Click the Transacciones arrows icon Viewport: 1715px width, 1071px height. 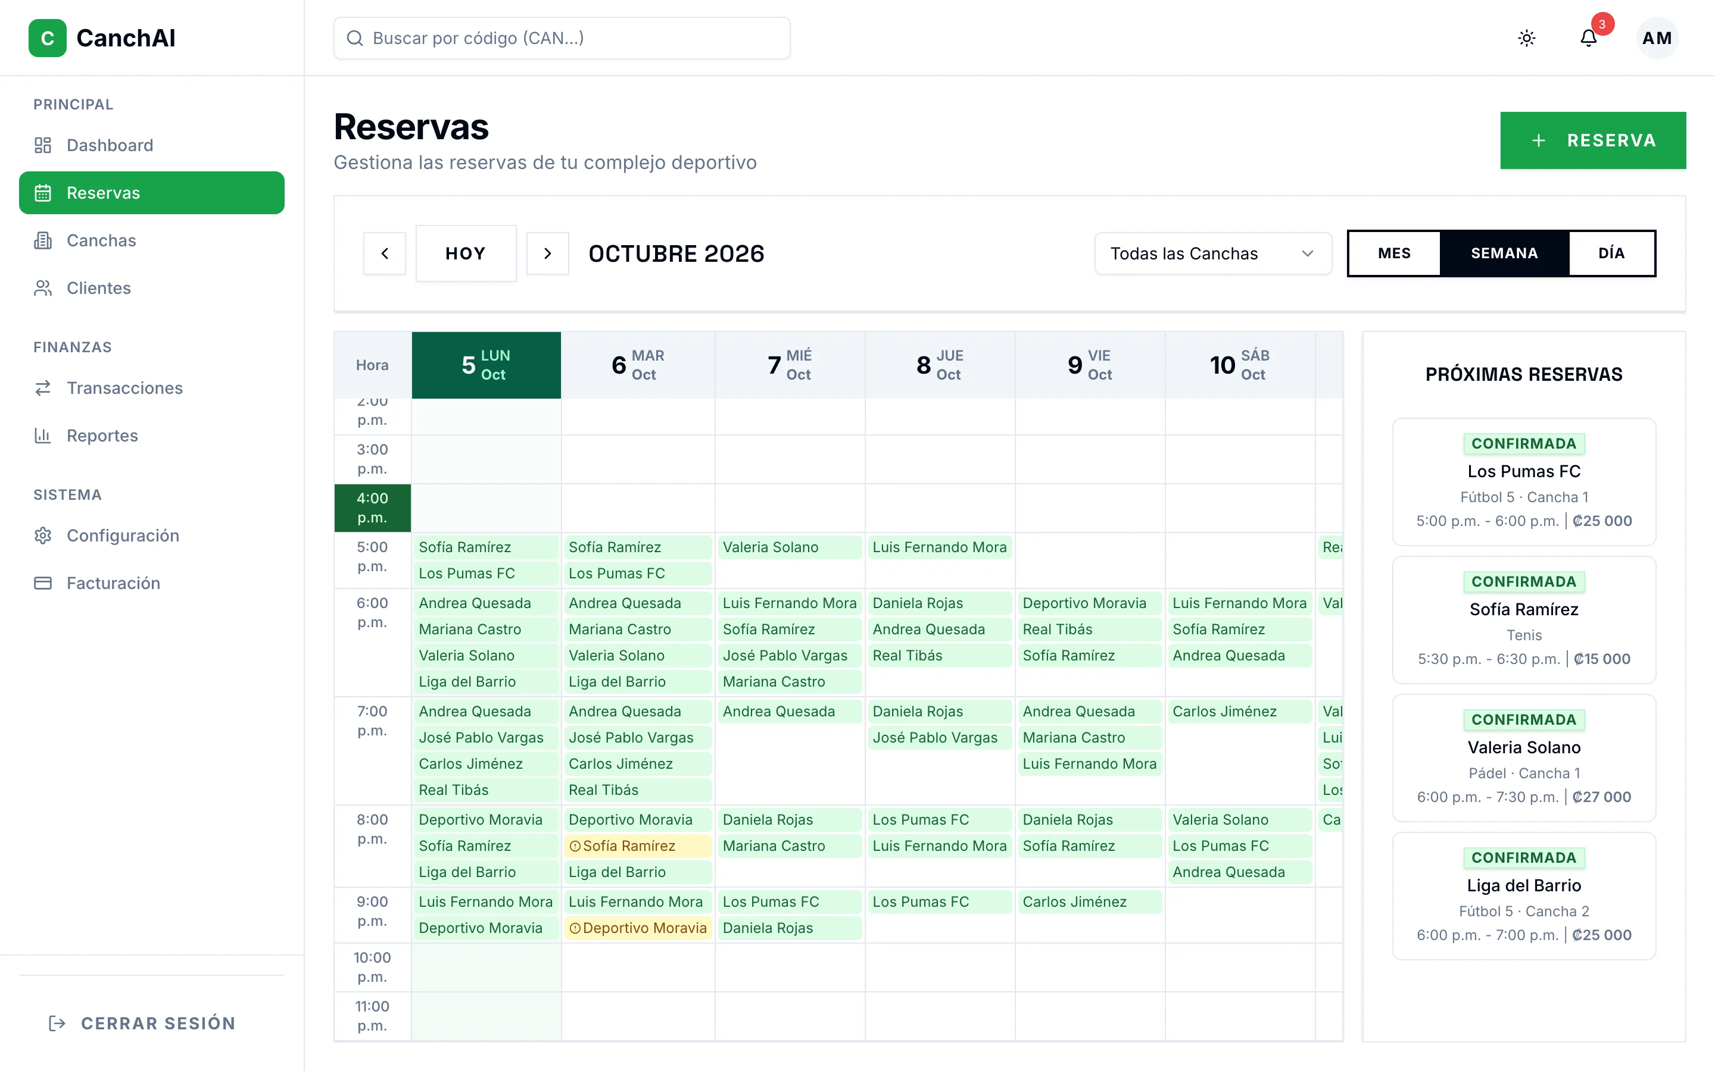pyautogui.click(x=43, y=388)
